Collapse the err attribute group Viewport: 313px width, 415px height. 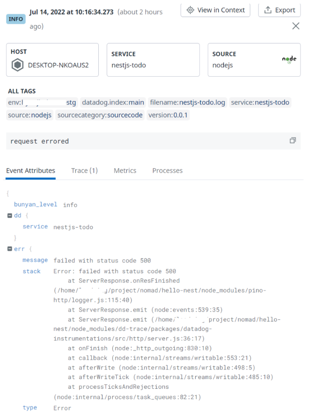10,249
